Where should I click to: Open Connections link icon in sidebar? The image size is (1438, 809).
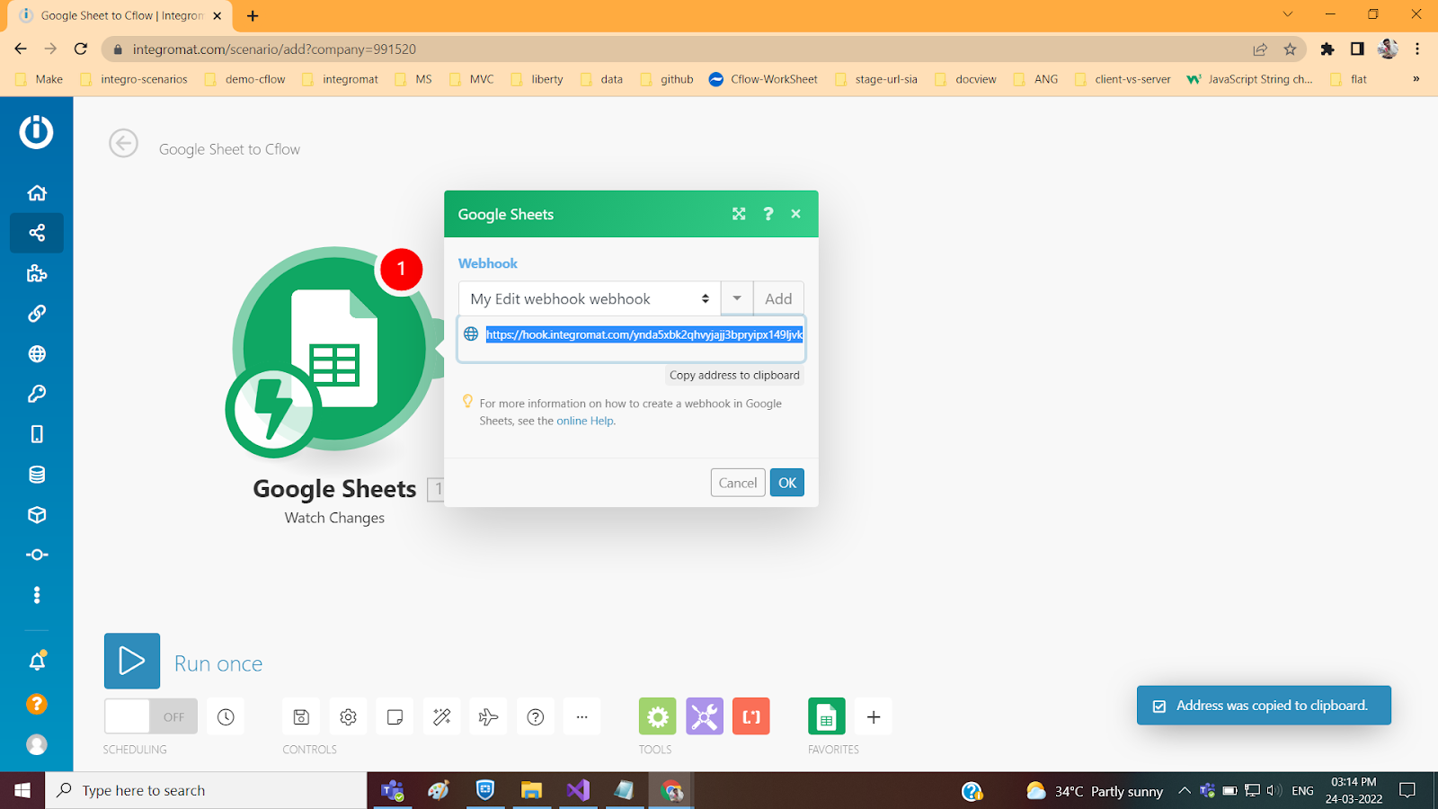tap(37, 314)
